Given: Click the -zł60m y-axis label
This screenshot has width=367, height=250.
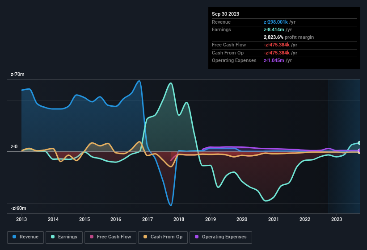Looking at the screenshot, I should 18,208.
